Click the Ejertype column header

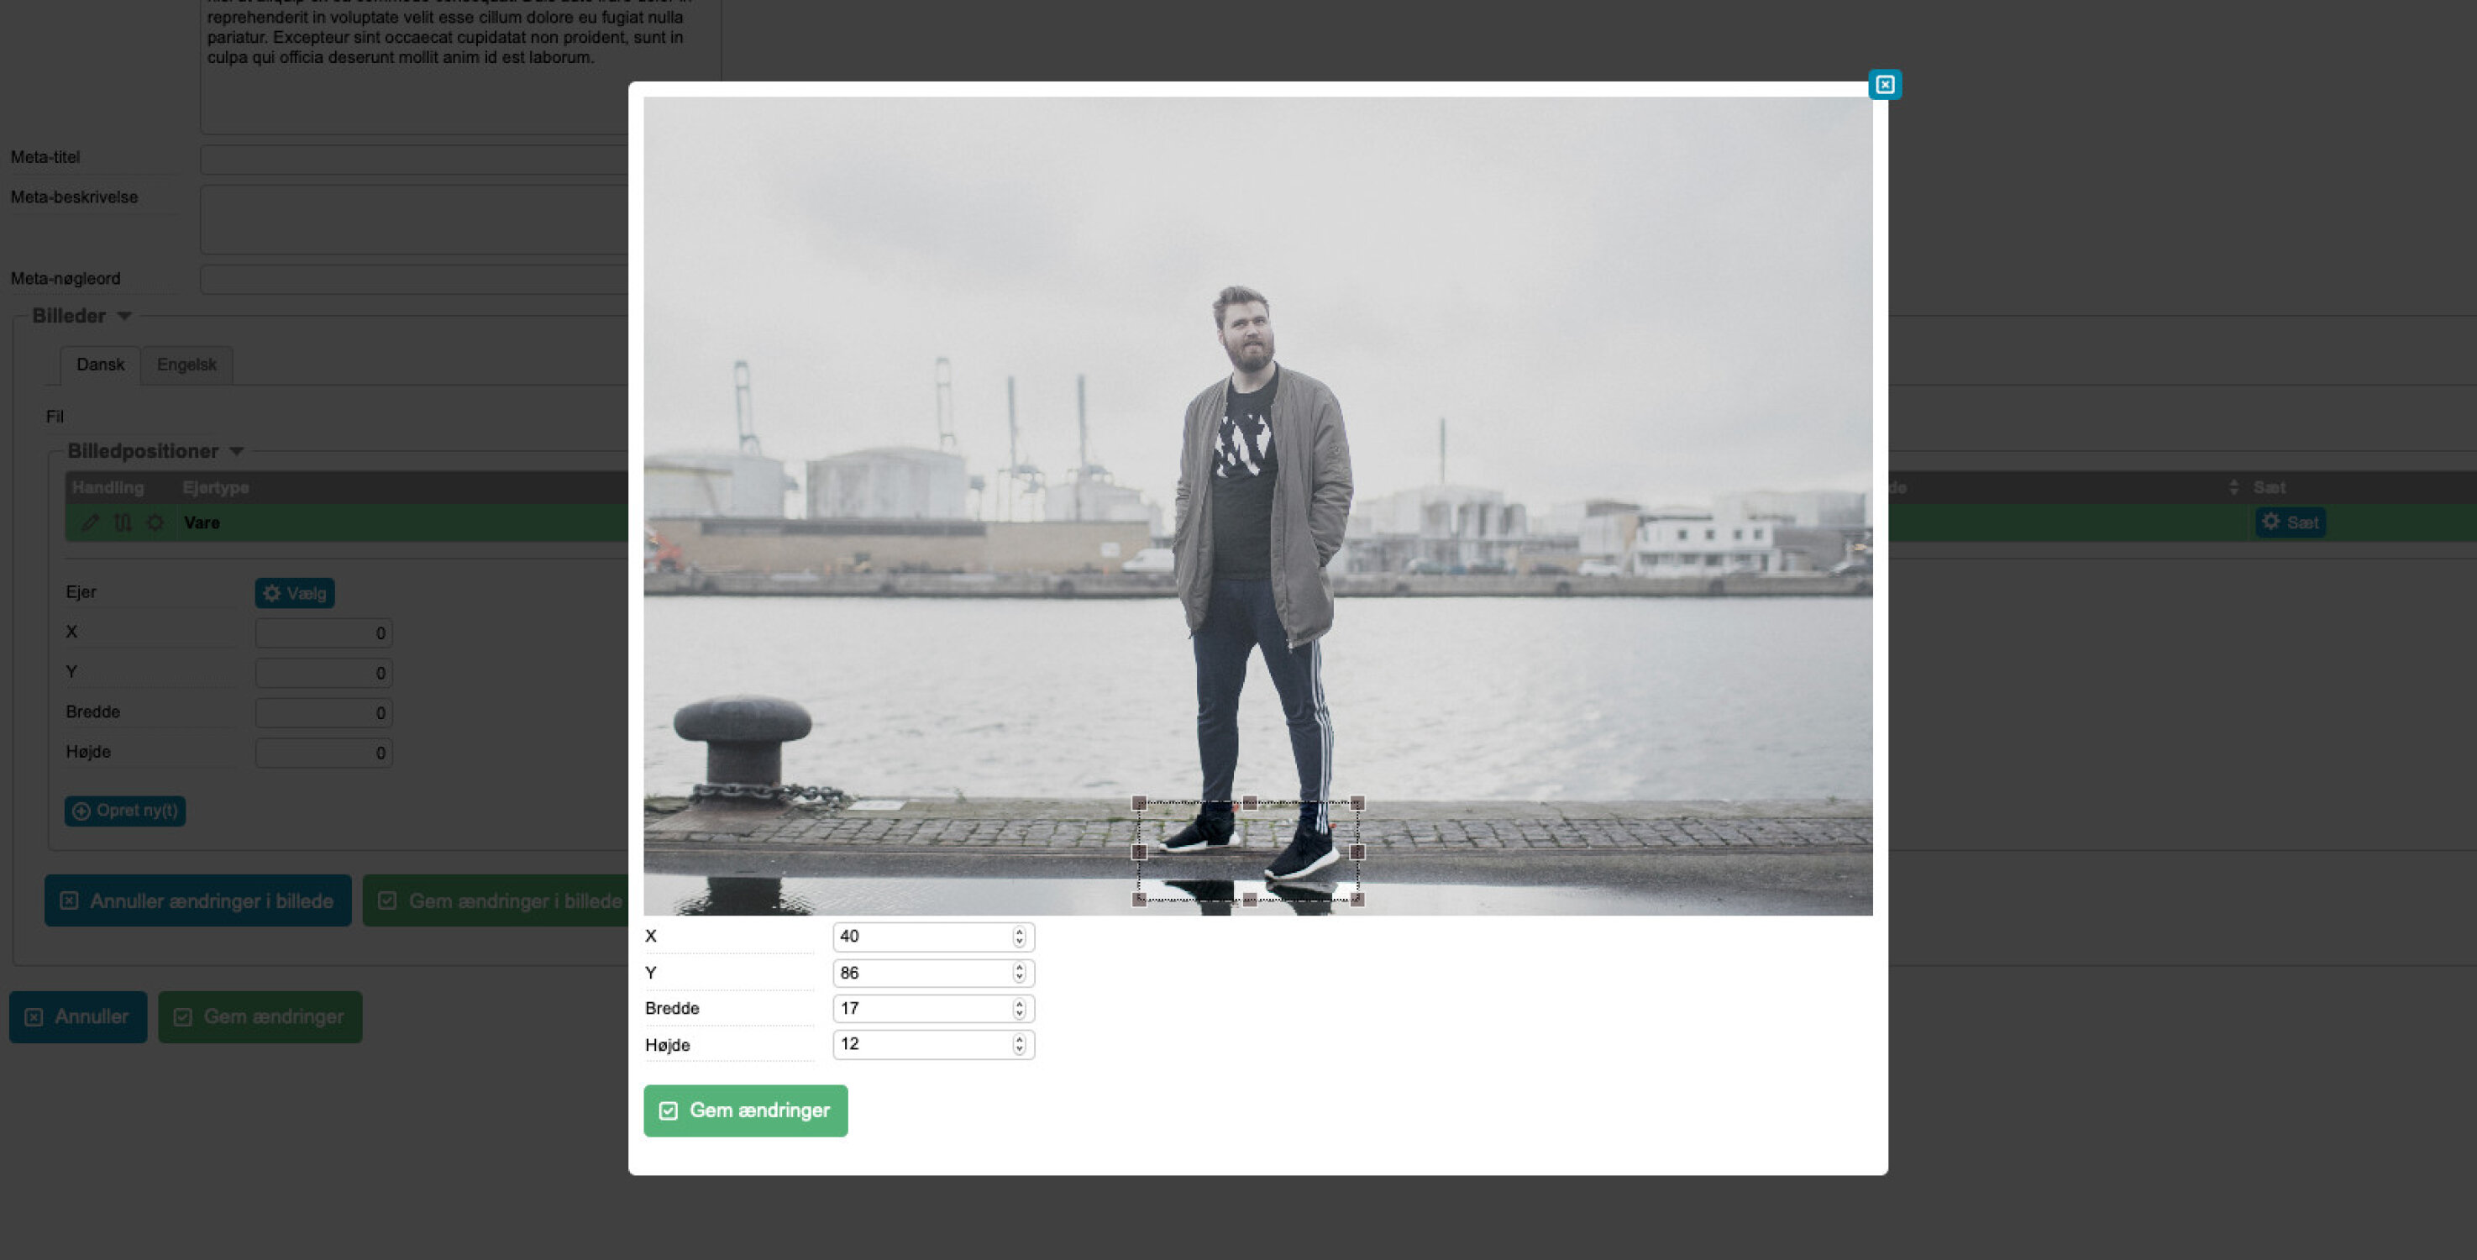click(x=215, y=488)
